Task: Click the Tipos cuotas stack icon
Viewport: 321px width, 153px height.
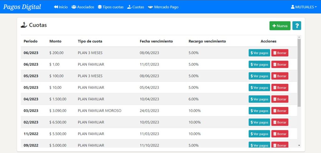Action: tap(100, 7)
